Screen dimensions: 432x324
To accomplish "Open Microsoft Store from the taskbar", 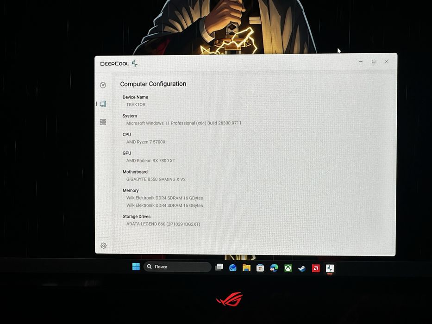I will (260, 268).
